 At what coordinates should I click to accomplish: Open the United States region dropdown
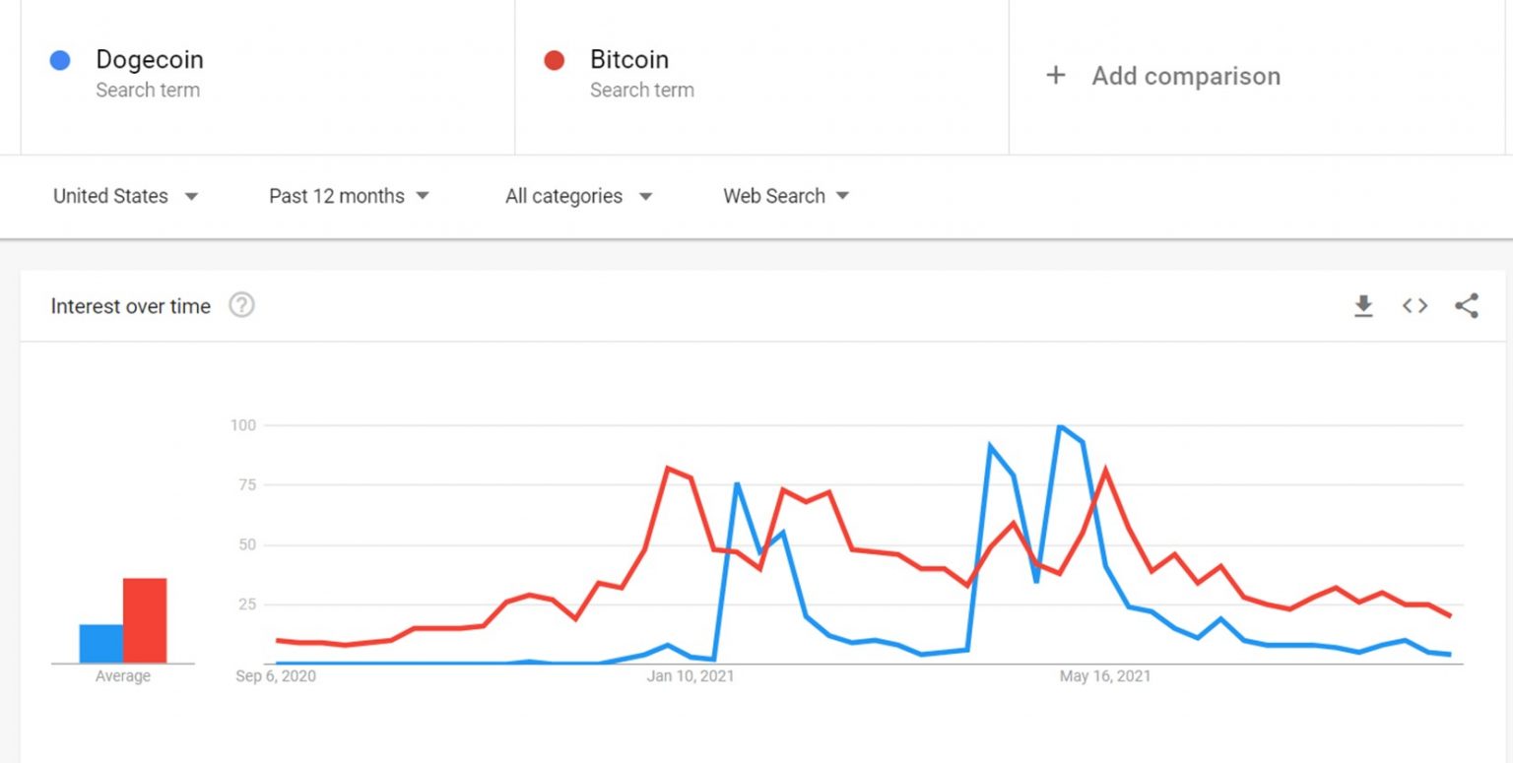126,196
